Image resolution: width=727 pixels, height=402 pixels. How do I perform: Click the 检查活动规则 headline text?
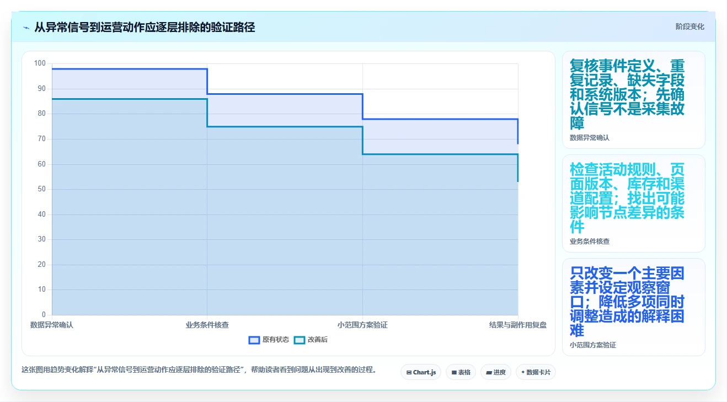(627, 198)
